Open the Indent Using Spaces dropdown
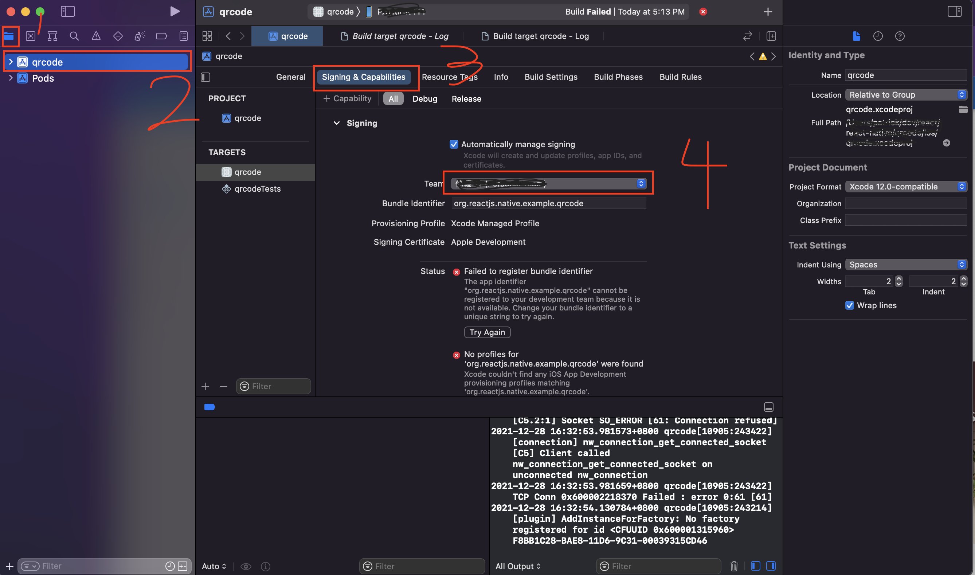 [906, 265]
